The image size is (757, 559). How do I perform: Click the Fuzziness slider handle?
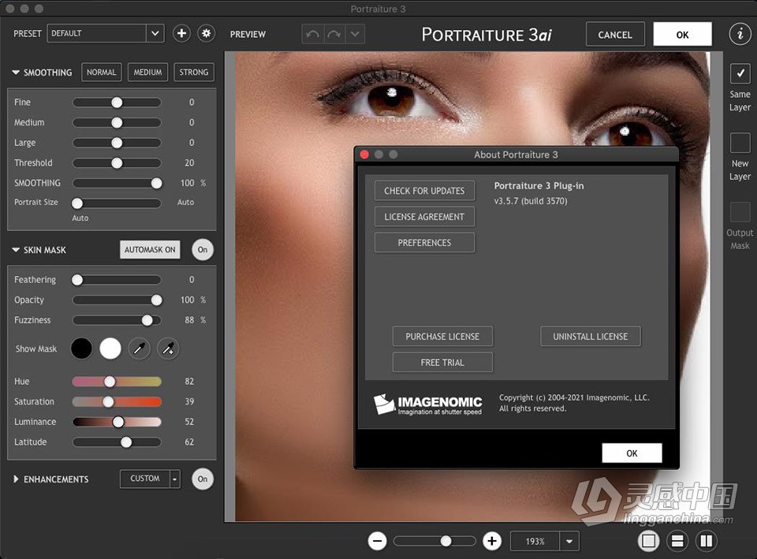[x=147, y=320]
